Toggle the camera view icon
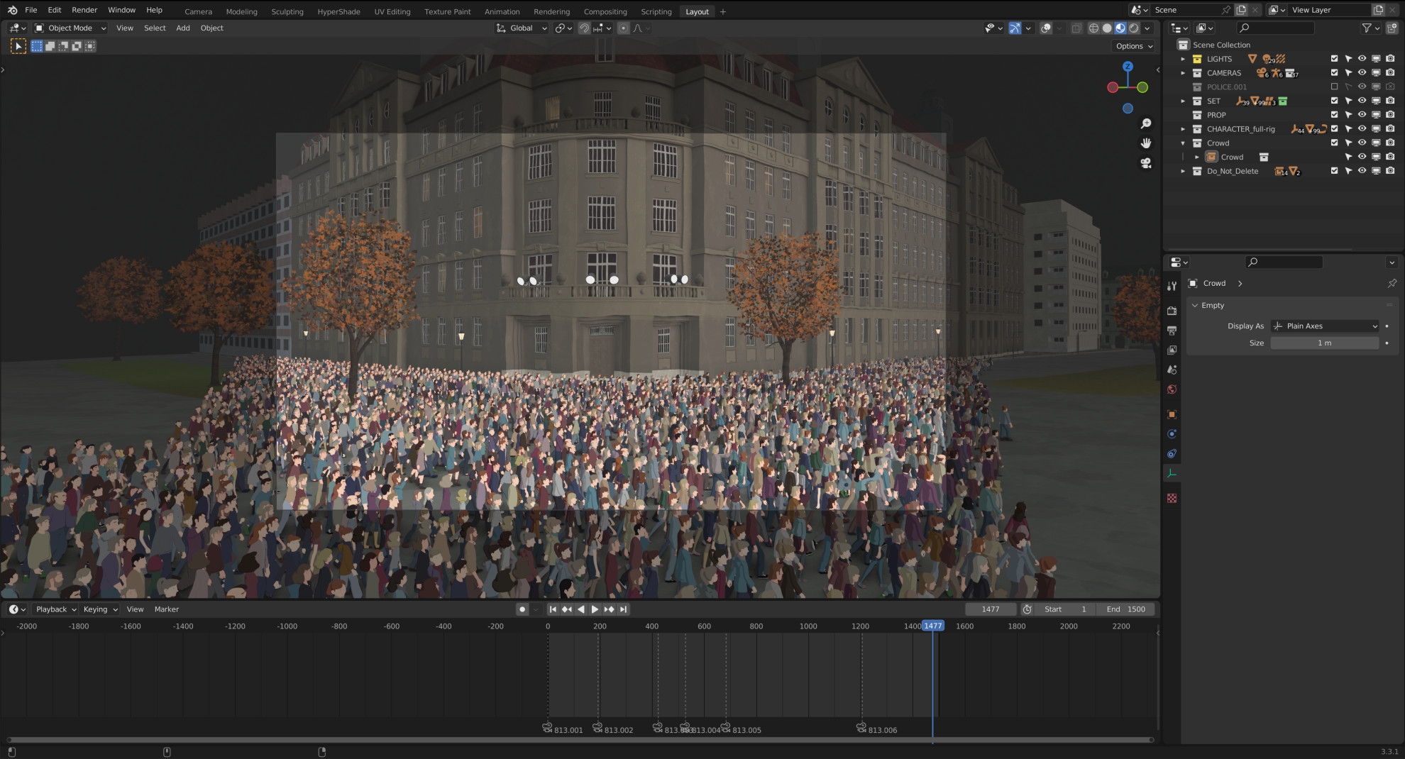1405x759 pixels. point(1145,163)
